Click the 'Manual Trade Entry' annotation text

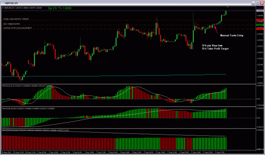232,35
